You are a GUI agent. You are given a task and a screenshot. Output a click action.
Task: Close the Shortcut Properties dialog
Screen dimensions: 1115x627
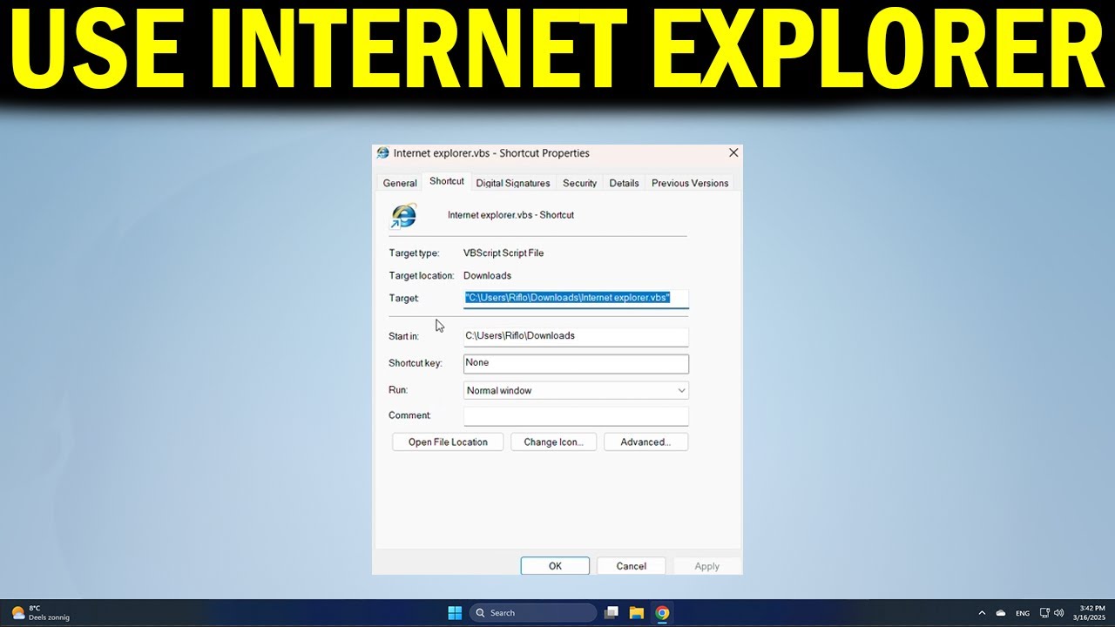(x=733, y=152)
